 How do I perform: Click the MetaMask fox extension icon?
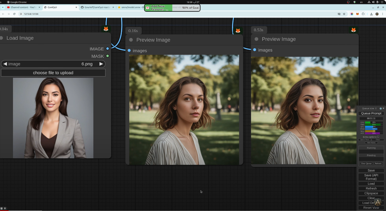pos(358,14)
